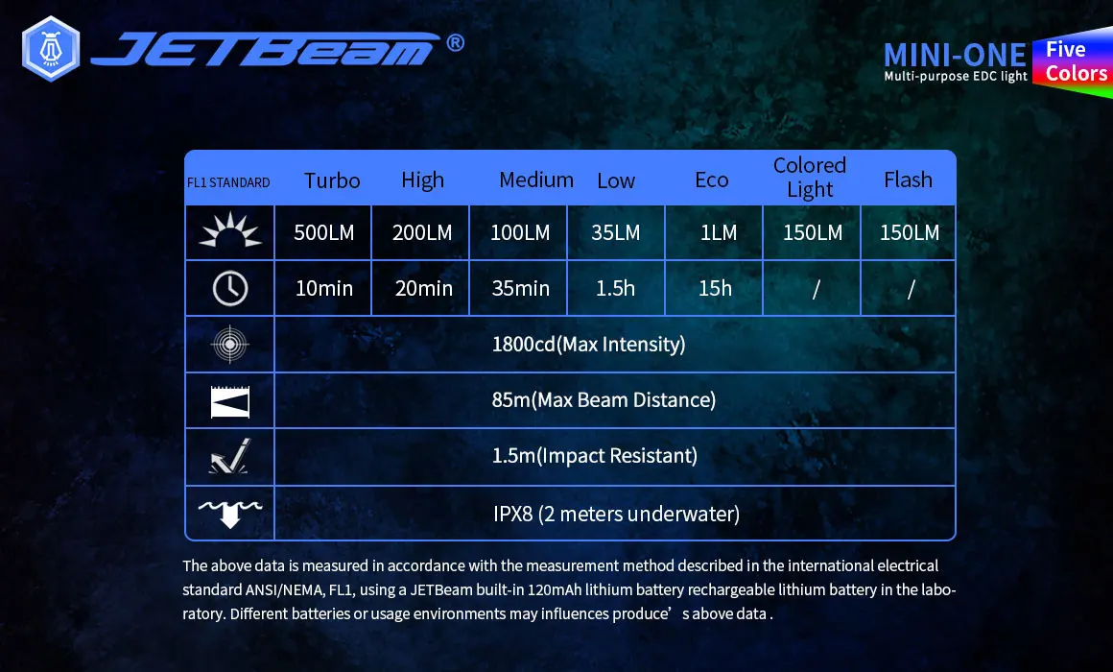Click the IPX8 (2 meters underwater) row text
This screenshot has width=1113, height=672.
[x=616, y=514]
